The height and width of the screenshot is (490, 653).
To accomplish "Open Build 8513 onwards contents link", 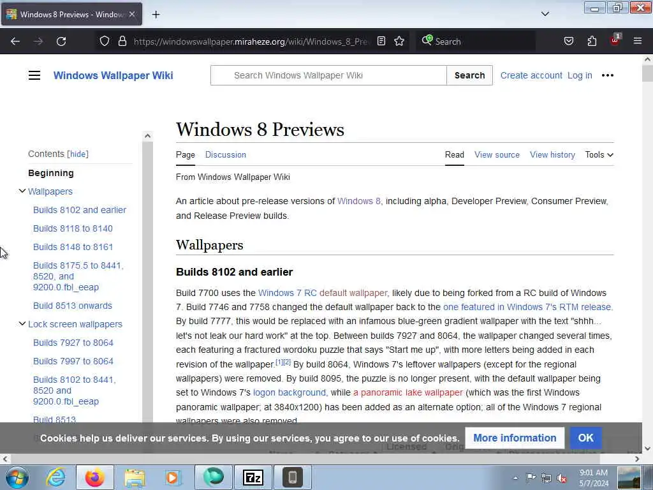I will pyautogui.click(x=73, y=306).
